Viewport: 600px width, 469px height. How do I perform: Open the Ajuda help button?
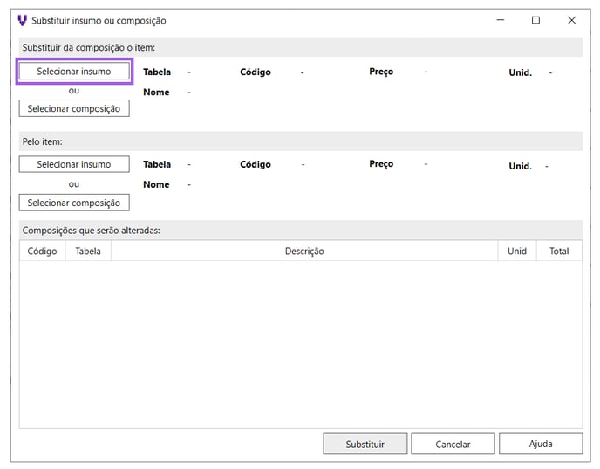pyautogui.click(x=541, y=444)
